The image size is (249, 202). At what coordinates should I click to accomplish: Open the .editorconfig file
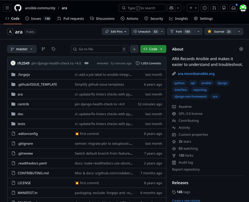tap(28, 134)
